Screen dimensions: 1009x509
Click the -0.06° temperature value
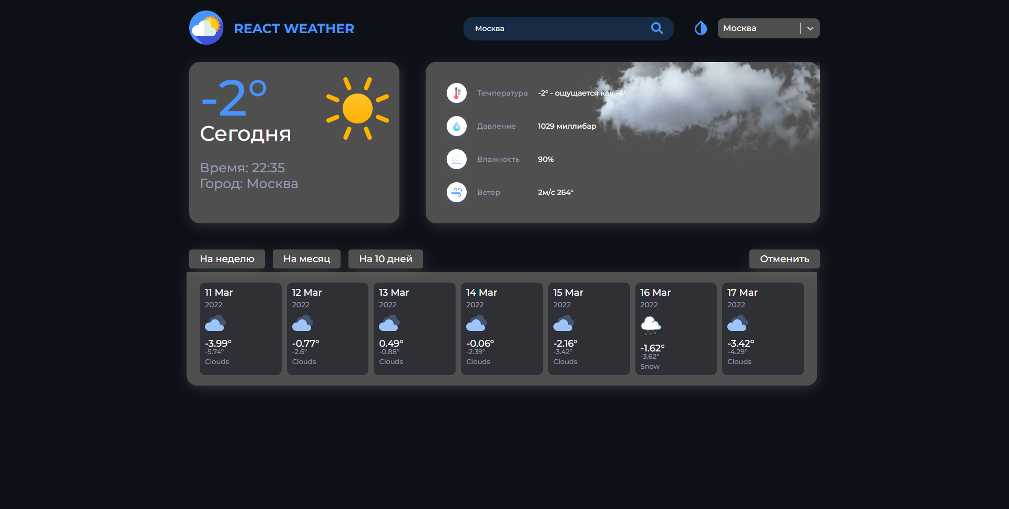point(480,343)
